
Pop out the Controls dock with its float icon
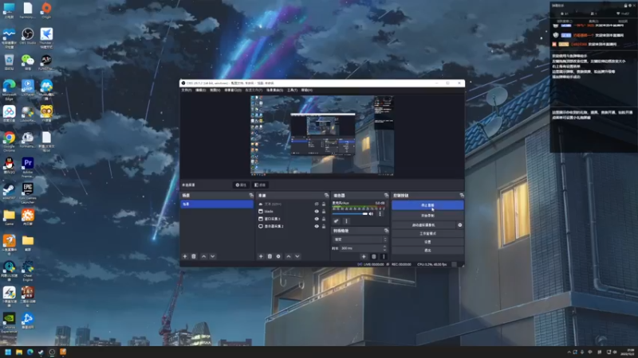462,196
